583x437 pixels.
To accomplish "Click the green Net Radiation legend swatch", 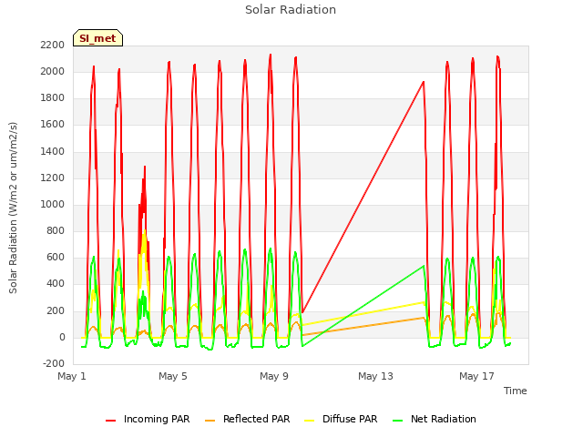I will (x=397, y=421).
